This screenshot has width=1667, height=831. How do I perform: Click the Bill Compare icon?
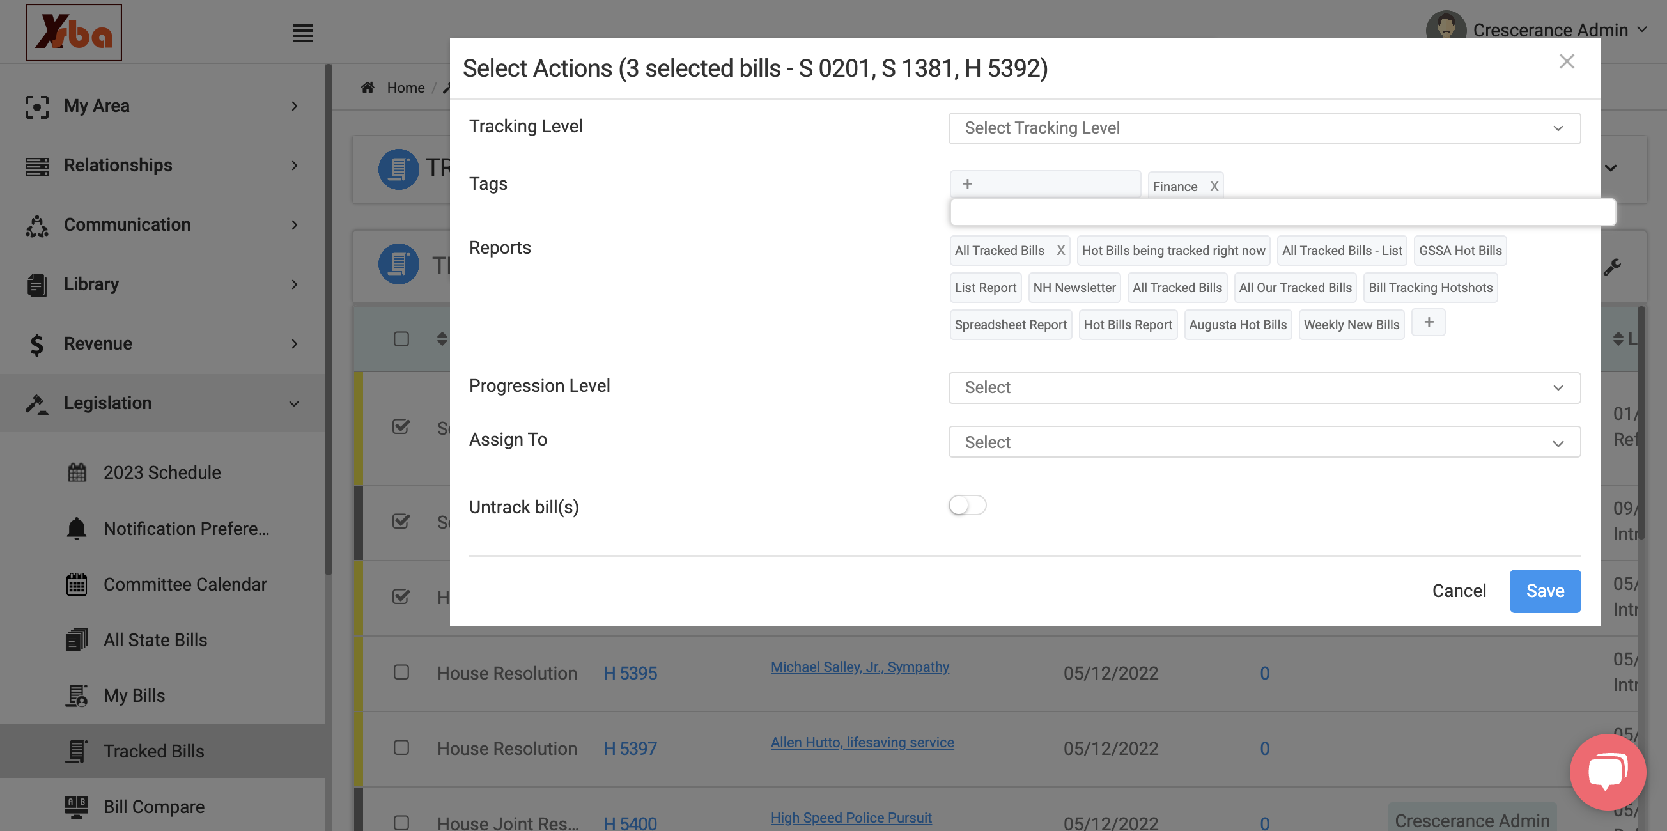pyautogui.click(x=76, y=807)
